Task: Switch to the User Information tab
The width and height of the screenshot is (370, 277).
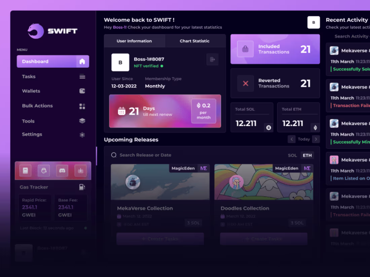Action: (x=135, y=41)
